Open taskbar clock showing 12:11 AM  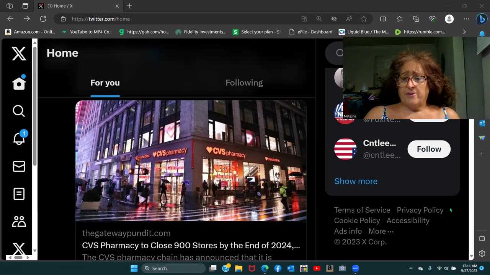tap(469, 268)
